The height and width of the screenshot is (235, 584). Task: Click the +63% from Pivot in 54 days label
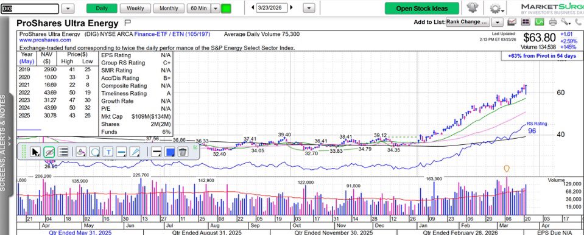coord(542,56)
